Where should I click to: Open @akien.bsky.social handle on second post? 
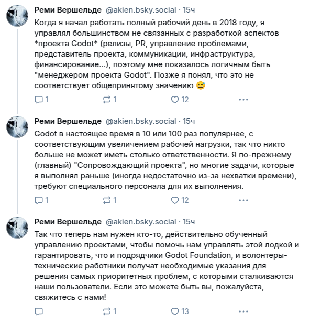tap(141, 121)
